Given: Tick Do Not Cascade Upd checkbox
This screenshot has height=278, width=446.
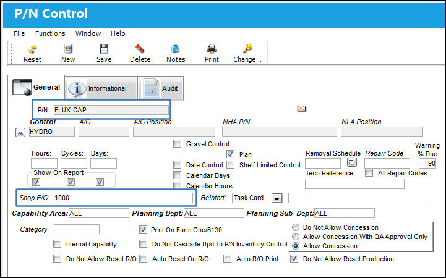Looking at the screenshot, I should coord(143,243).
